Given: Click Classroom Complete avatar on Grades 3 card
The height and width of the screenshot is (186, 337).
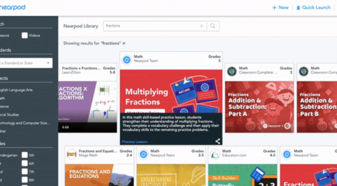Looking at the screenshot, I should (x=232, y=71).
